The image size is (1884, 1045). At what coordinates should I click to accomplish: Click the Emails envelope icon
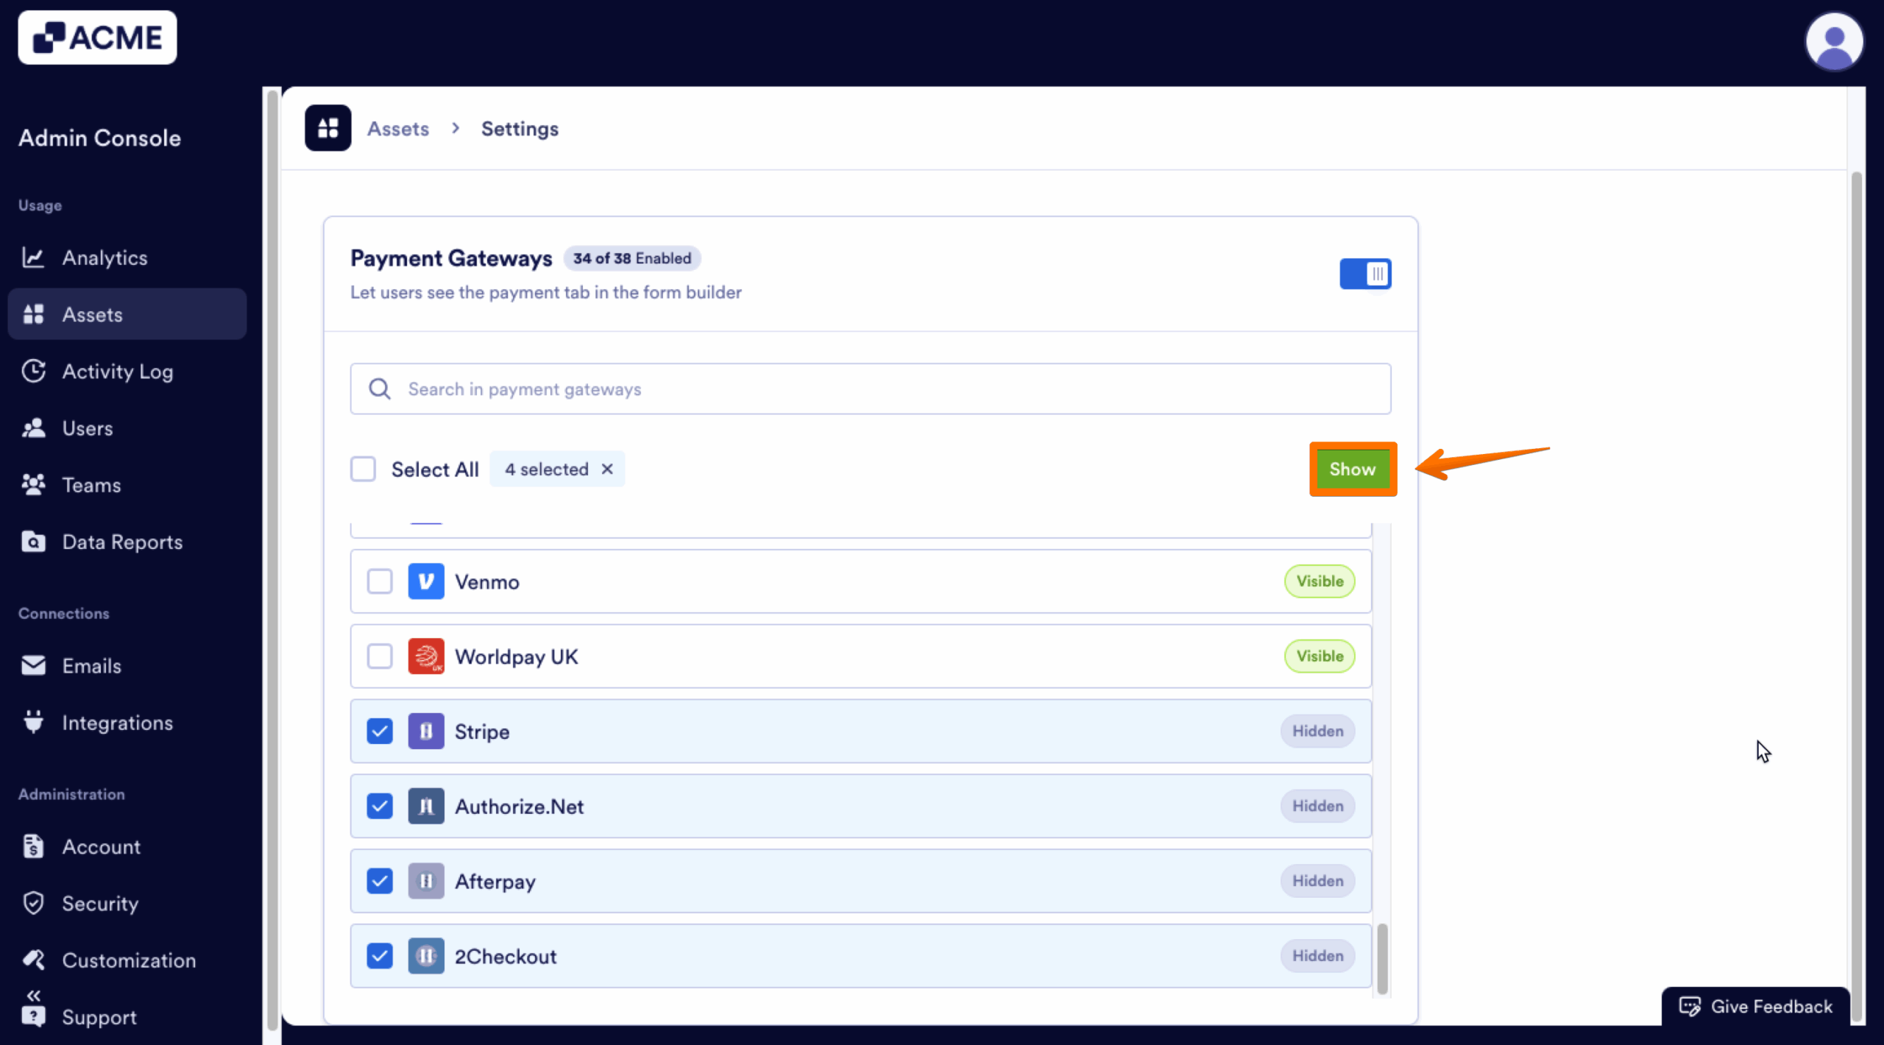point(34,665)
